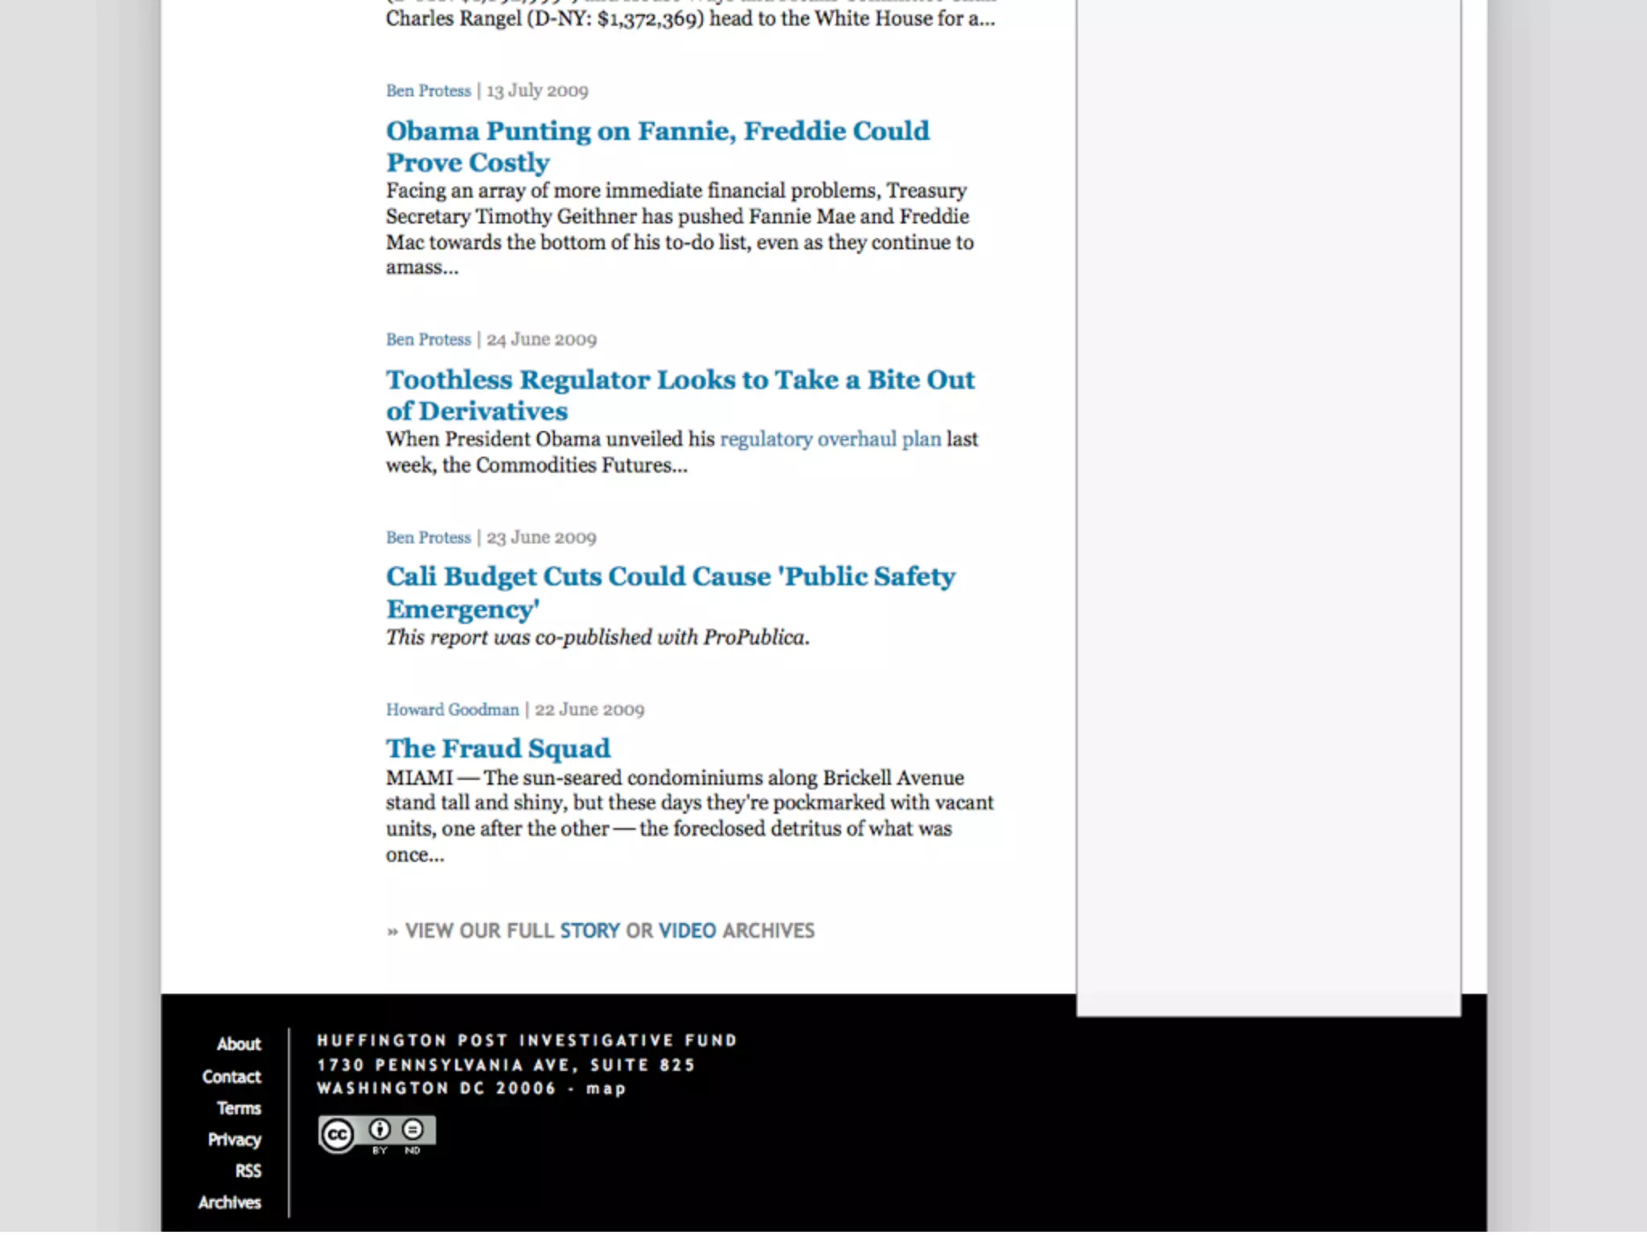Open 'The Fraud Squad' article
Screen dimensions: 1647x1235
click(498, 749)
